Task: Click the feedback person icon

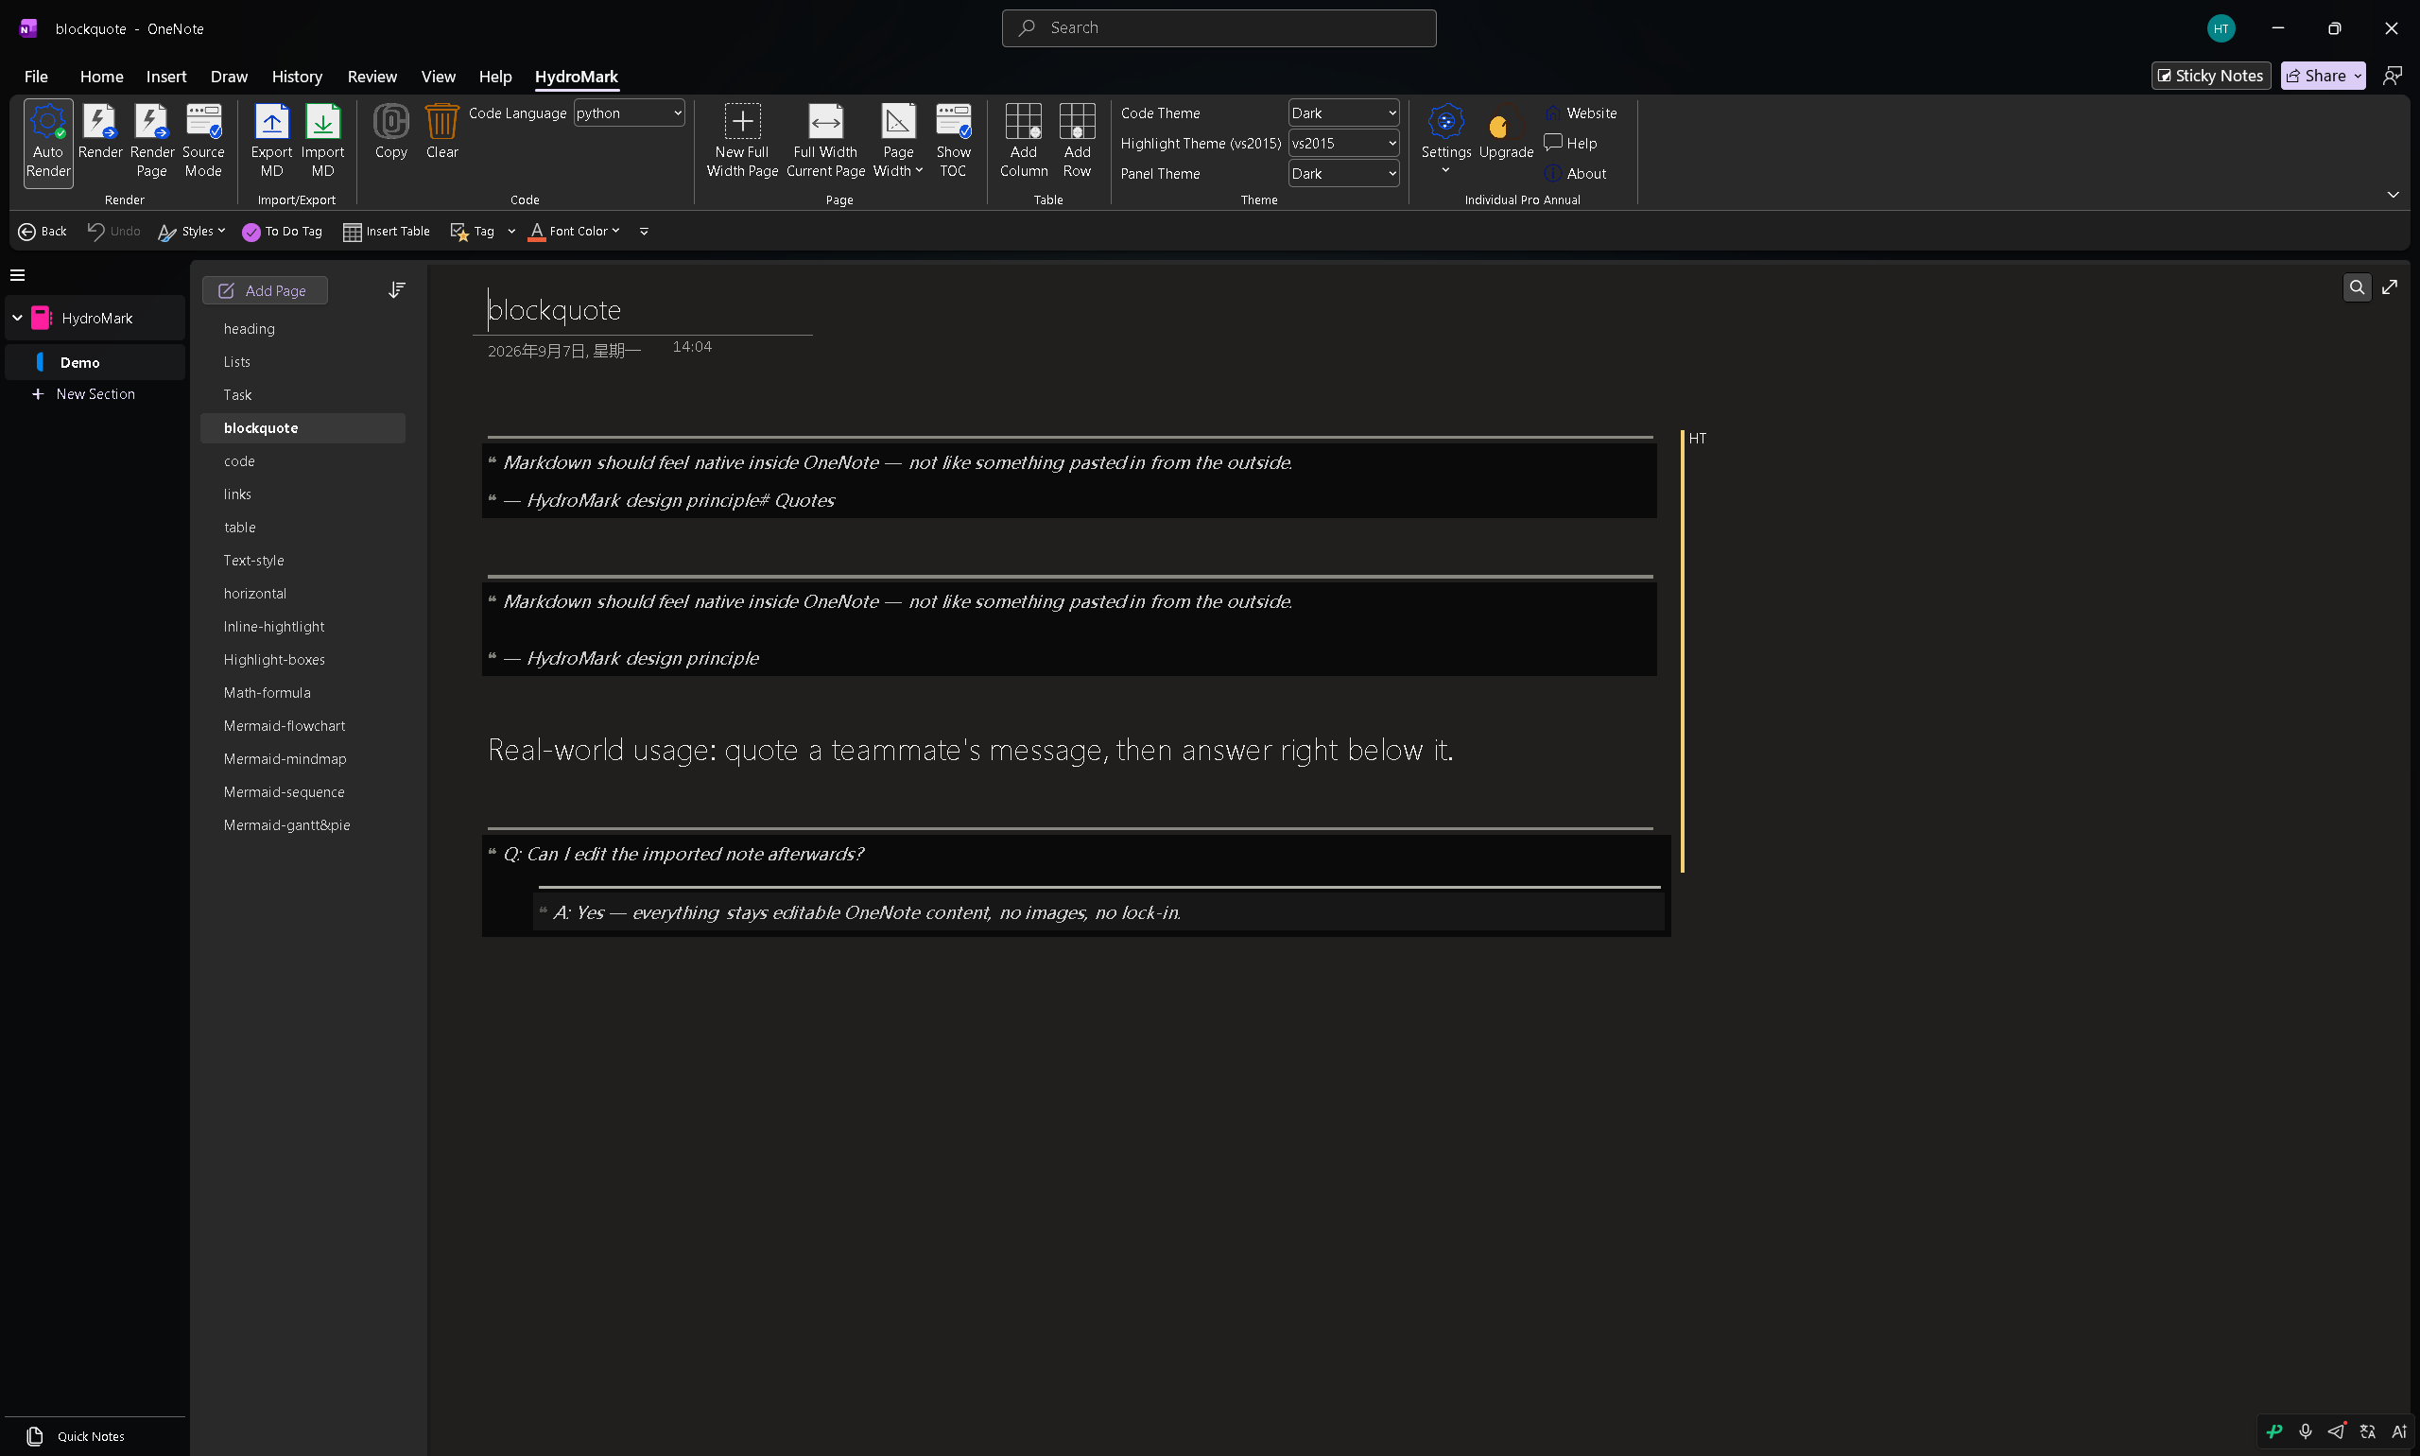Action: (2393, 76)
